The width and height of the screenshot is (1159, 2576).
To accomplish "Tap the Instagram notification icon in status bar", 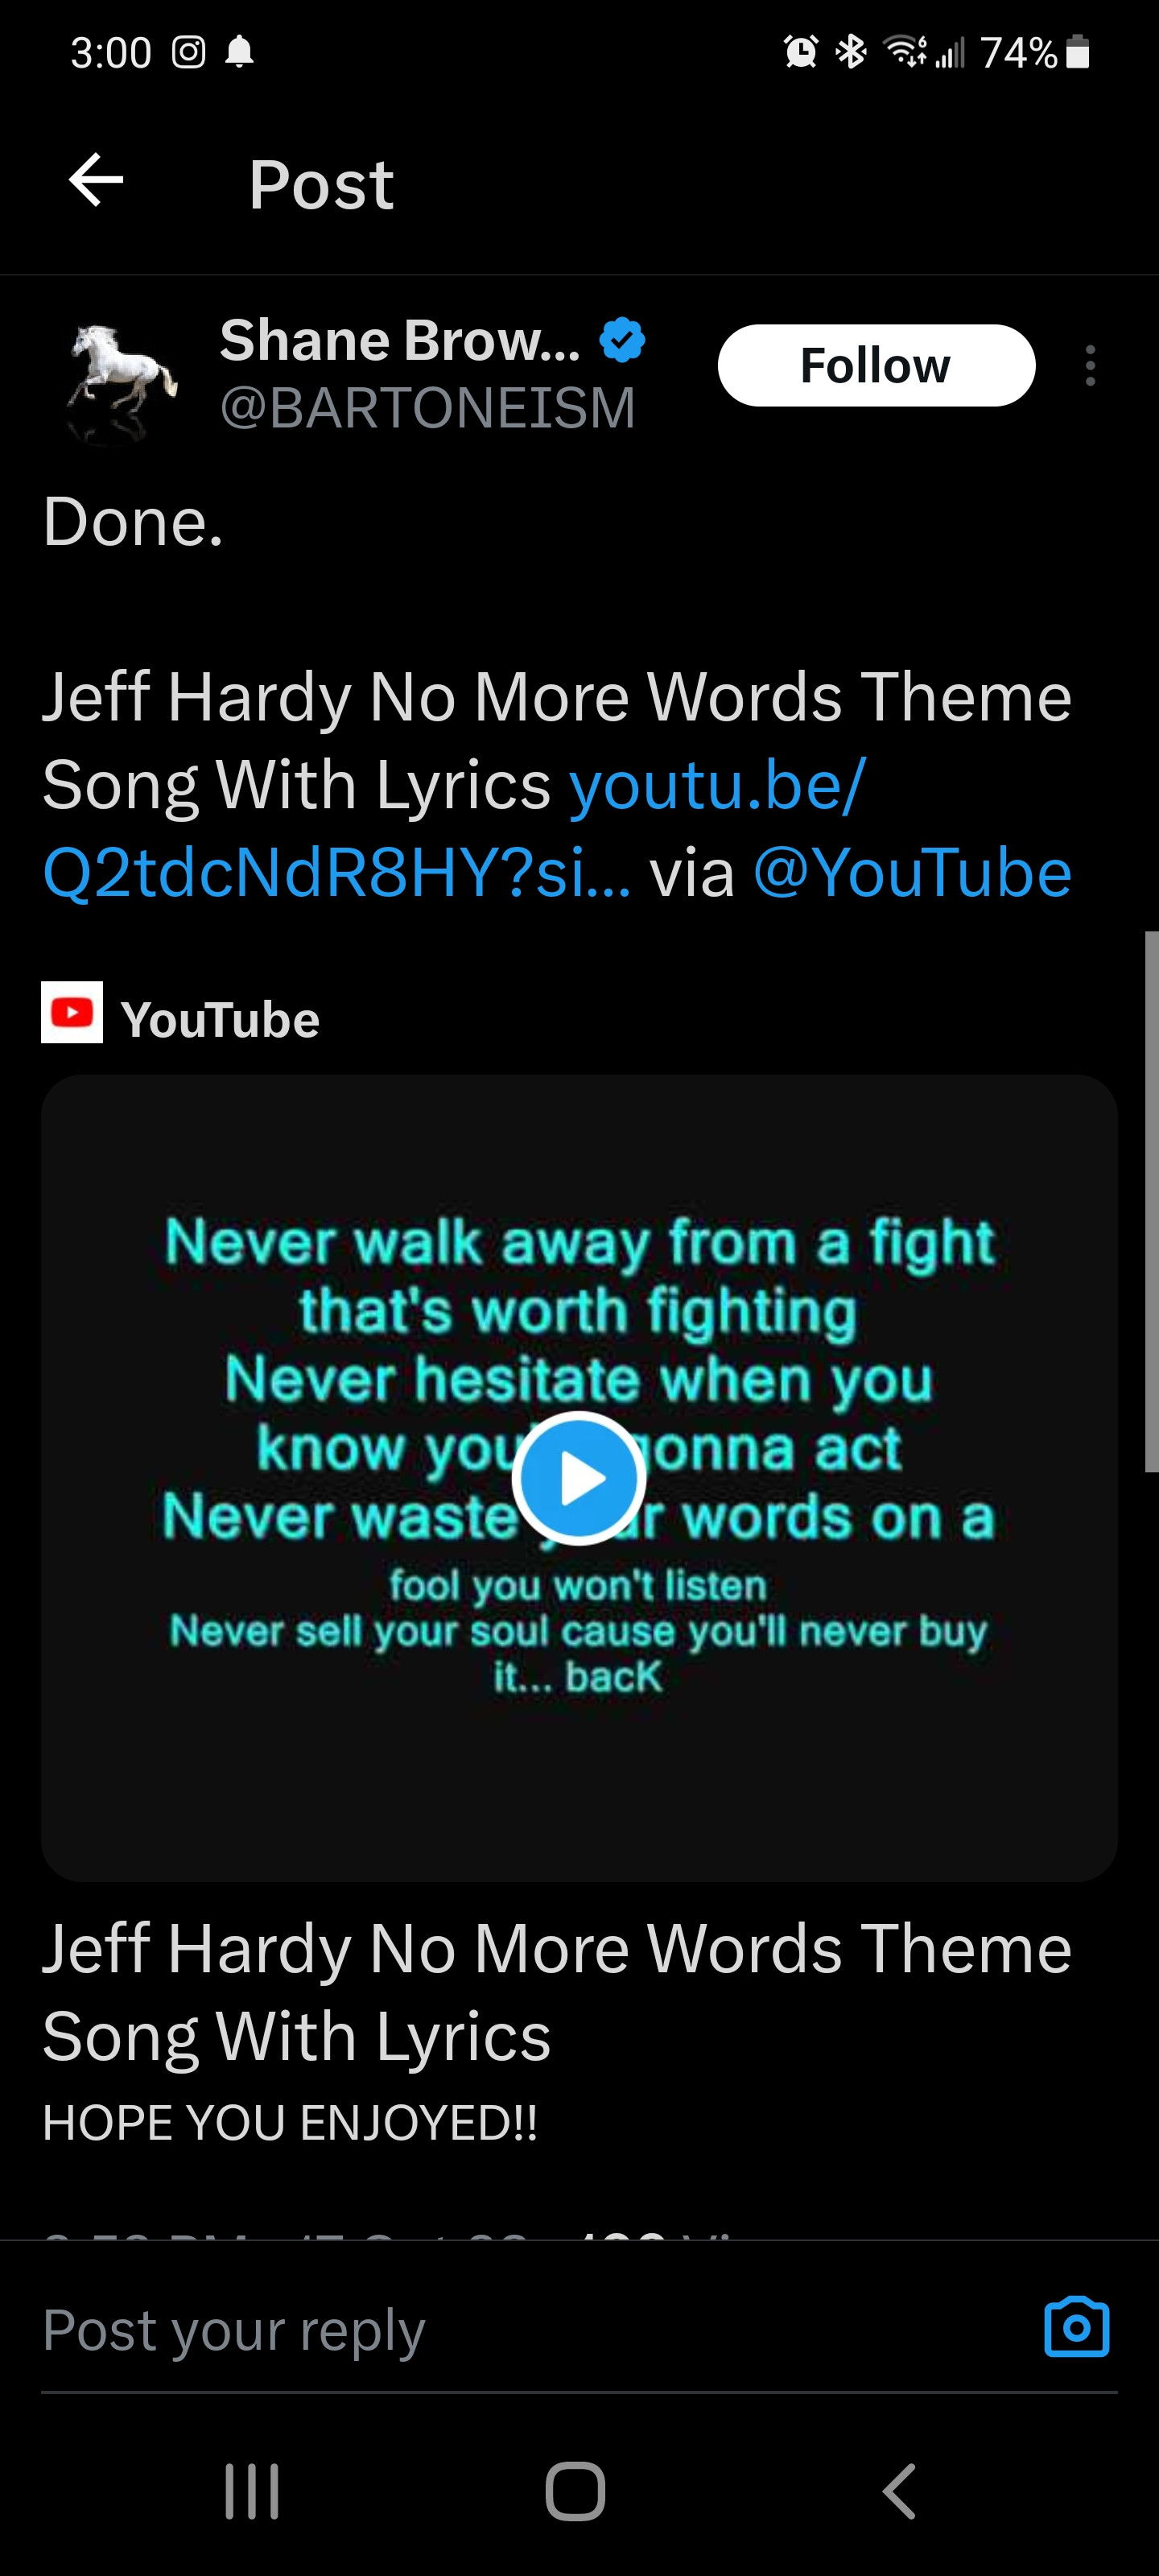I will 188,51.
